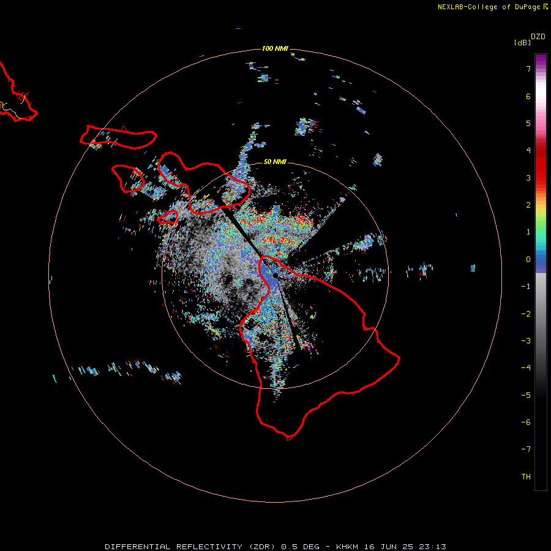This screenshot has height=551, width=551.
Task: Click the 5 value on the color scale
Action: pos(528,123)
